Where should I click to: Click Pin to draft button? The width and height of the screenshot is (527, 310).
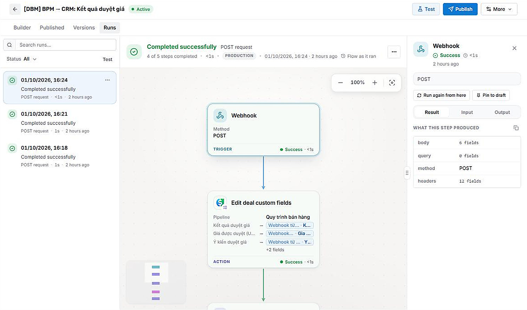coord(491,95)
